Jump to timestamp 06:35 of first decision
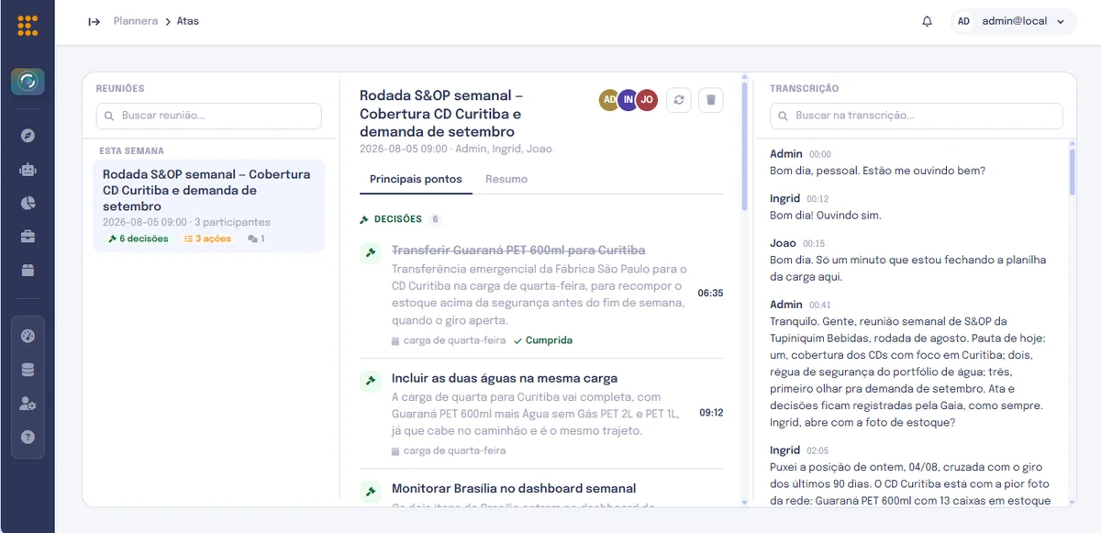 pyautogui.click(x=710, y=294)
